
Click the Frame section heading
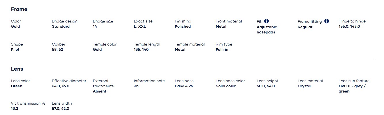[19, 9]
